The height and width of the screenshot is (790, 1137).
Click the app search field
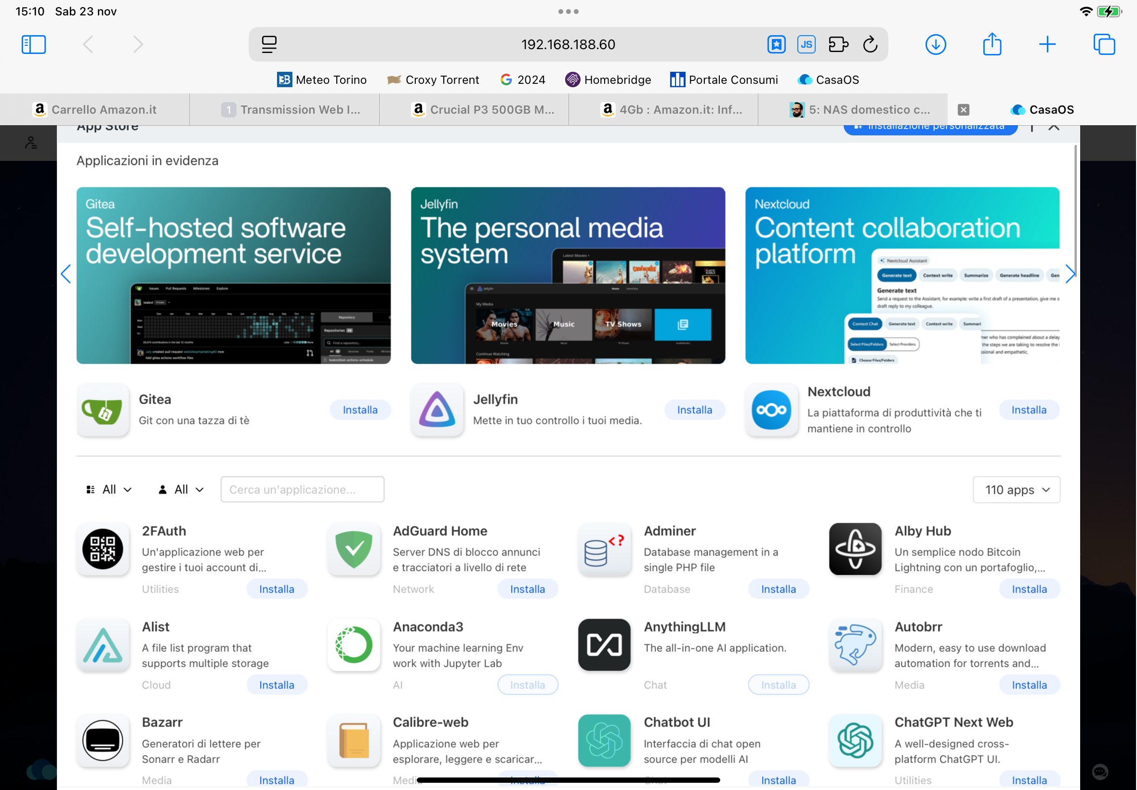click(x=303, y=489)
